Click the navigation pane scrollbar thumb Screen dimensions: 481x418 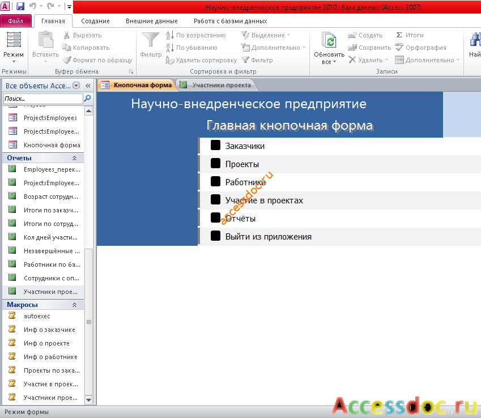point(88,322)
